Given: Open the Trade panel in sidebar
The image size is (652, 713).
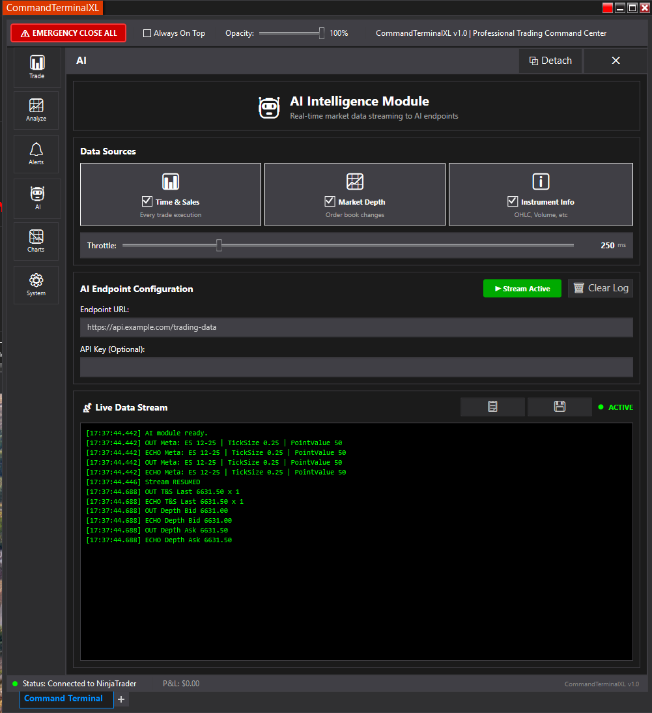Looking at the screenshot, I should [x=37, y=67].
